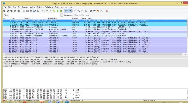Screen dimensions: 191x104
Task: Open the Telephony menu
Action: point(49,7)
